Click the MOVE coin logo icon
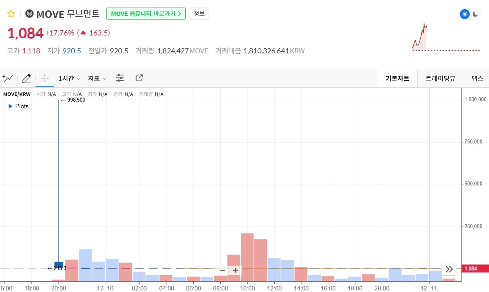489x292 pixels. (x=29, y=14)
